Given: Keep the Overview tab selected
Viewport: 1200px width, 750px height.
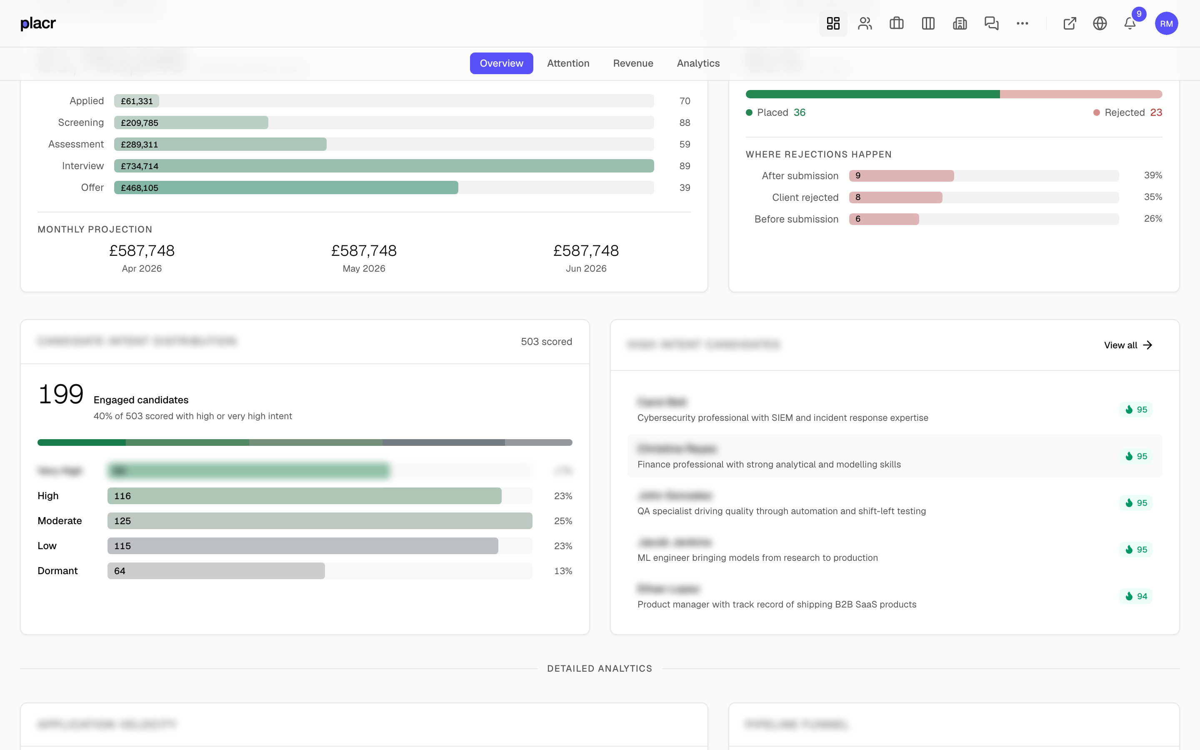Looking at the screenshot, I should click(x=501, y=63).
